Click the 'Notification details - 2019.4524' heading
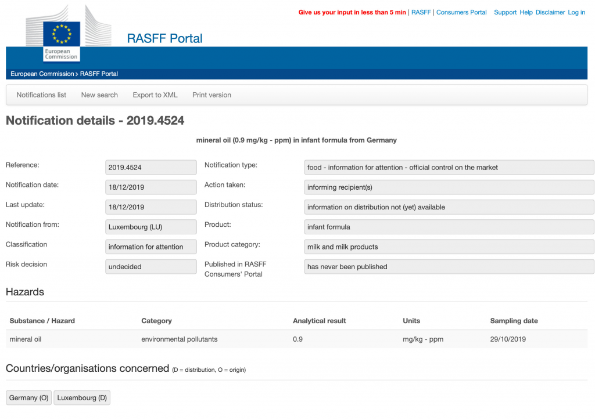 click(95, 121)
